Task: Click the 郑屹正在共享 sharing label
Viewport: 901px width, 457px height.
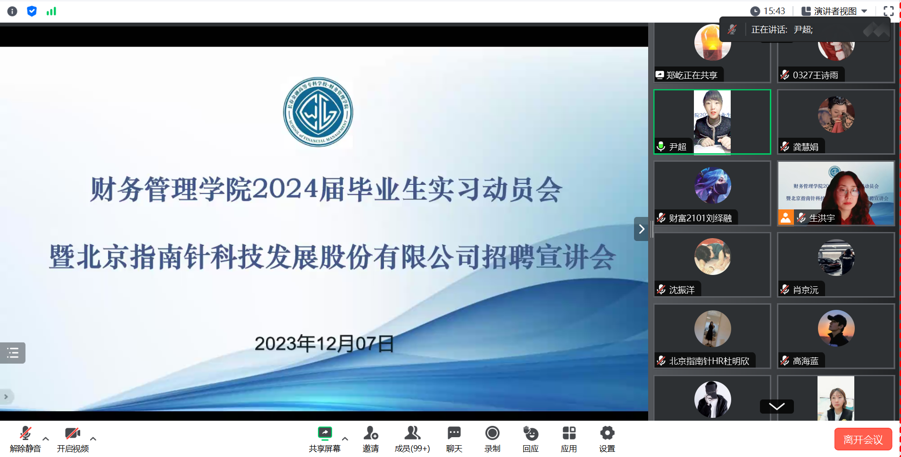Action: pyautogui.click(x=688, y=75)
